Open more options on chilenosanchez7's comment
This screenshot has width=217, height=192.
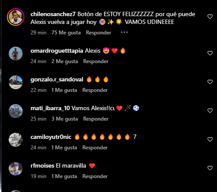[x=124, y=32]
